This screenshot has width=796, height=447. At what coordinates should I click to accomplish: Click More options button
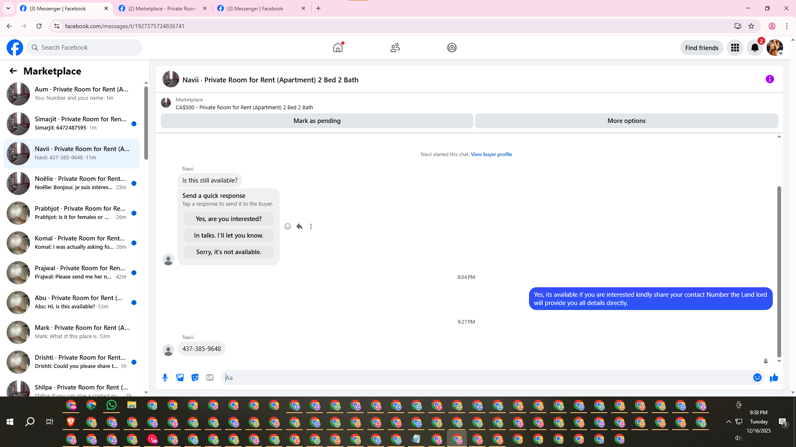click(x=626, y=121)
